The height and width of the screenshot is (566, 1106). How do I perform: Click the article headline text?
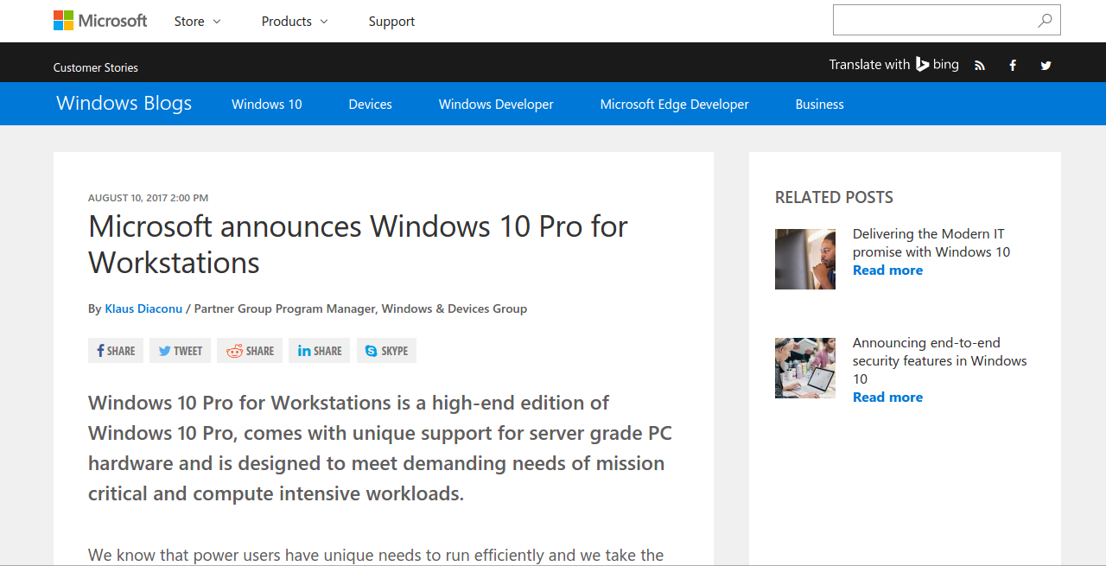click(x=358, y=244)
